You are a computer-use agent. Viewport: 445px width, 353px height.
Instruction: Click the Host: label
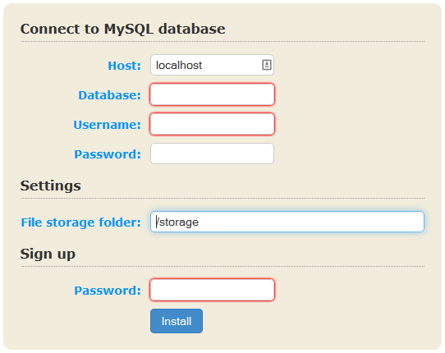[124, 66]
